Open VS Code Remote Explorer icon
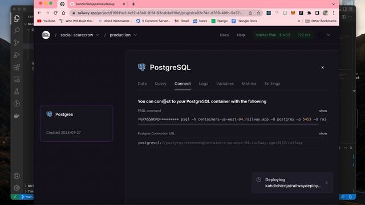The width and height of the screenshot is (365, 205). tap(17, 80)
